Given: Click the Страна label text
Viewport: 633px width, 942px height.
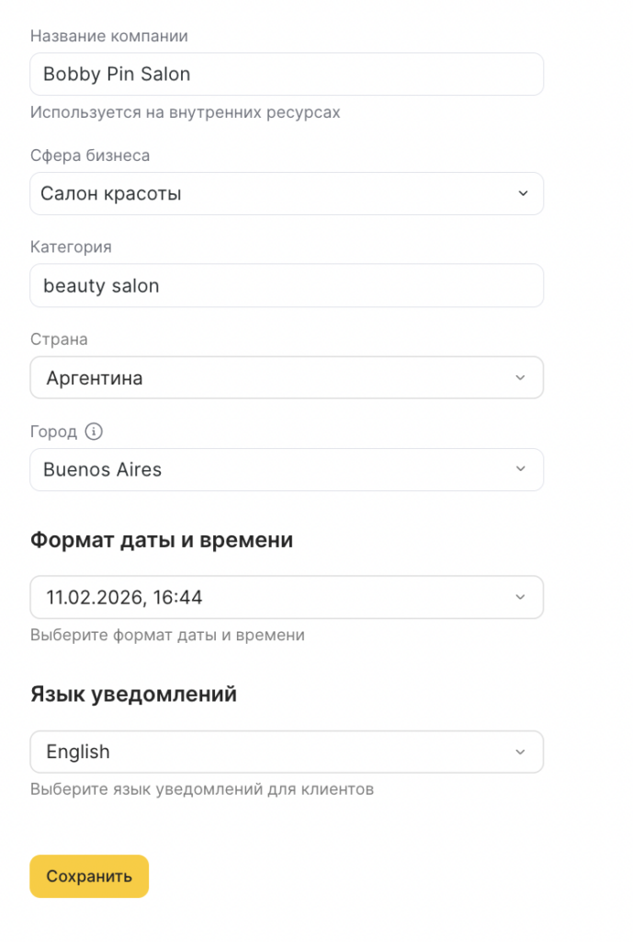Looking at the screenshot, I should pyautogui.click(x=59, y=339).
